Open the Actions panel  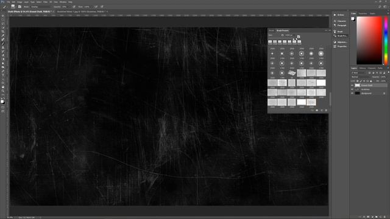click(340, 15)
